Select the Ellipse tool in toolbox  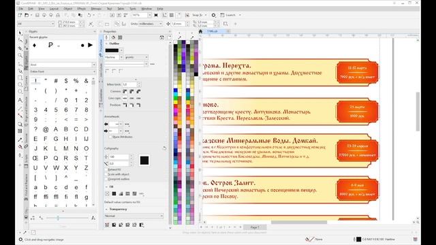(x=20, y=84)
